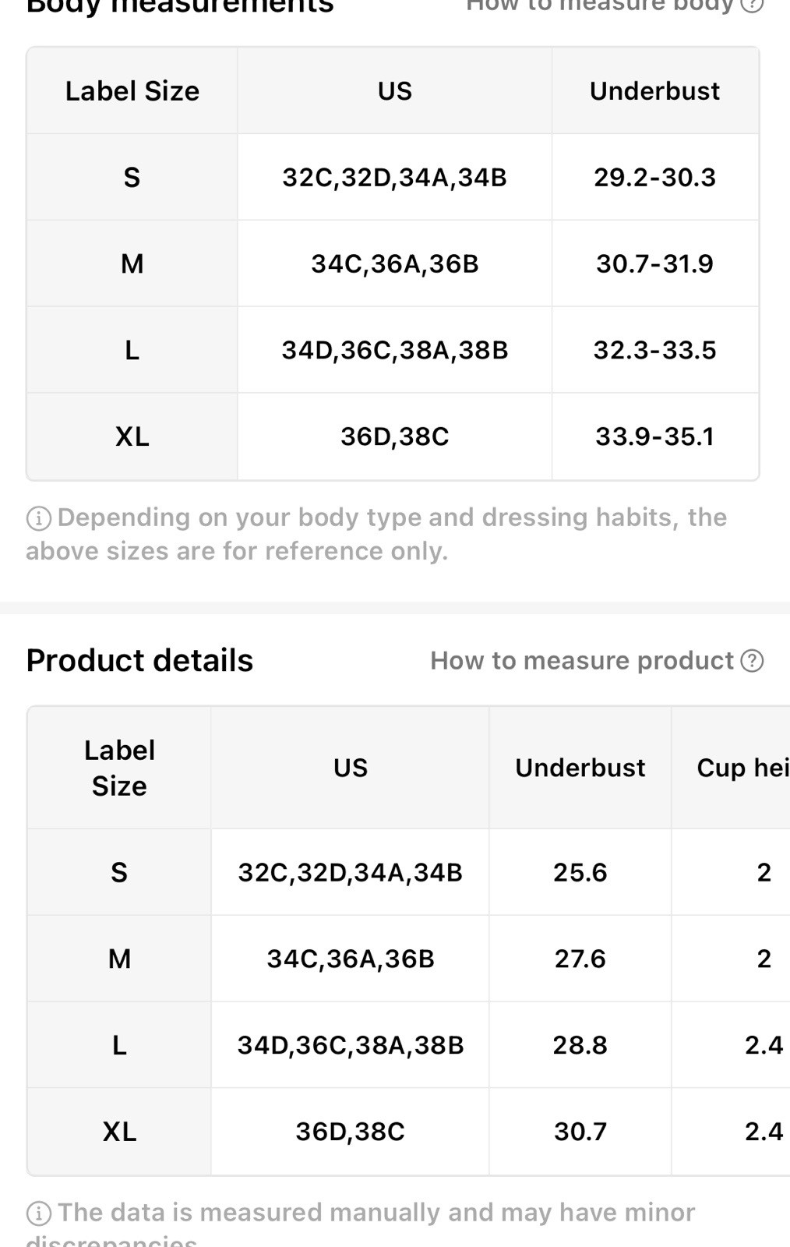This screenshot has width=790, height=1247.
Task: Click the Underbust header in the body measurements table
Action: pyautogui.click(x=654, y=91)
